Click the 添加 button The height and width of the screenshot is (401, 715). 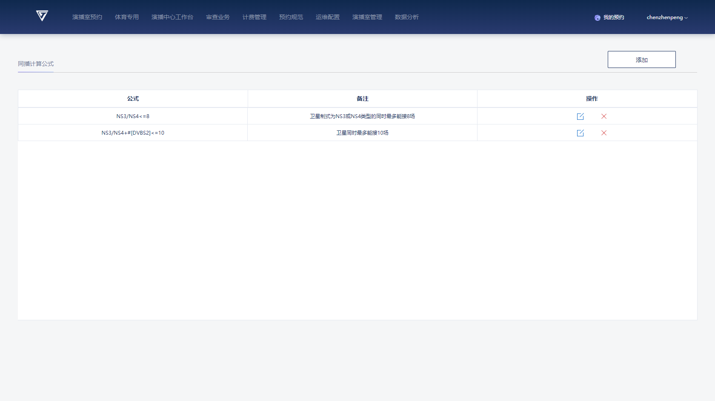click(x=641, y=59)
